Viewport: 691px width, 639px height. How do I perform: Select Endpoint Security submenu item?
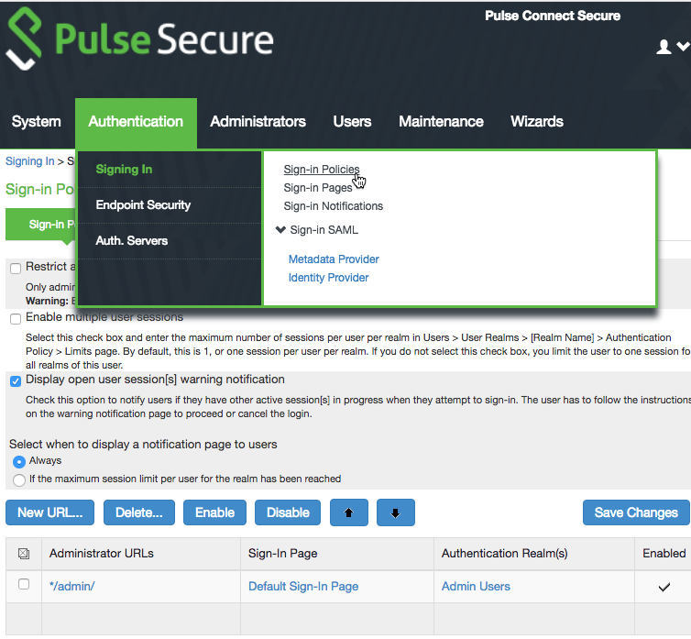[x=143, y=205]
